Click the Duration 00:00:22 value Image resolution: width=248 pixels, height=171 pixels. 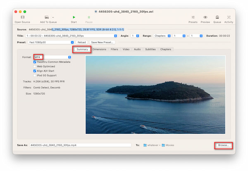pyautogui.click(x=224, y=36)
